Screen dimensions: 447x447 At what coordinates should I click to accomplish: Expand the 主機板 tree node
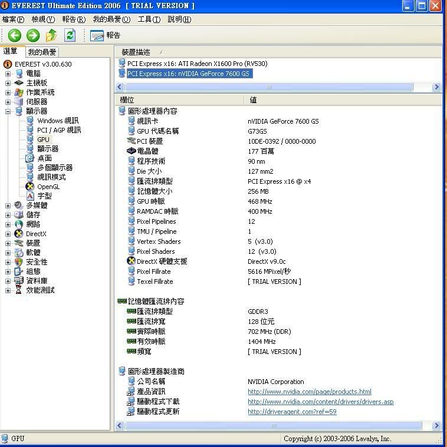pyautogui.click(x=8, y=83)
